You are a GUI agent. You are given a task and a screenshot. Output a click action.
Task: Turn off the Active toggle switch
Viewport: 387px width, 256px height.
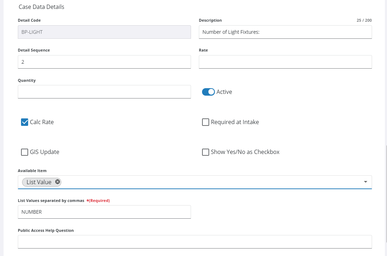point(208,92)
